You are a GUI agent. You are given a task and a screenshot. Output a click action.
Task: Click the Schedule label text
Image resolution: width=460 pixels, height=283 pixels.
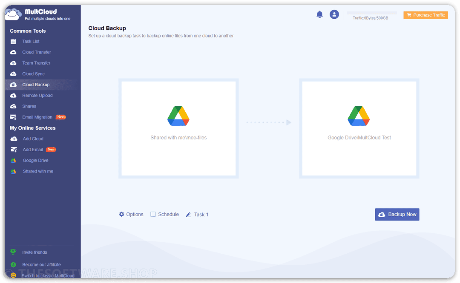tap(168, 214)
